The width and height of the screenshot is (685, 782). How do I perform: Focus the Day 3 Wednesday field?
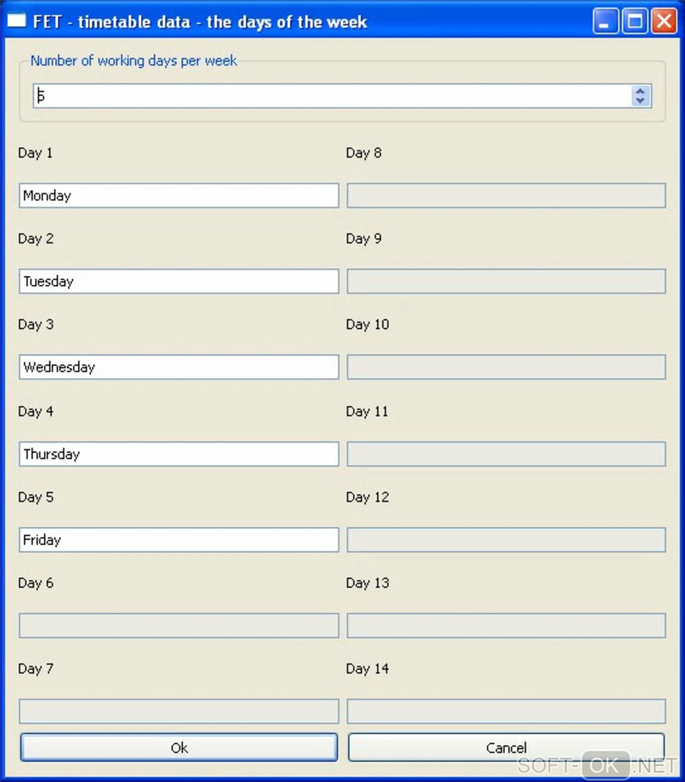[x=179, y=367]
